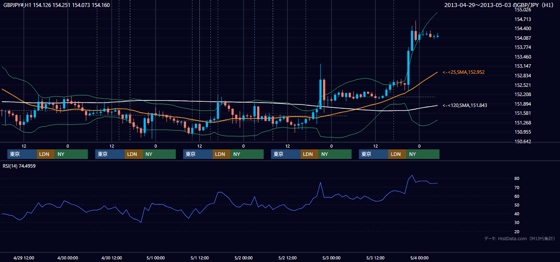The width and height of the screenshot is (560, 262).
Task: Click the 東京 session block above 4/29 12:00
Action: 22,154
